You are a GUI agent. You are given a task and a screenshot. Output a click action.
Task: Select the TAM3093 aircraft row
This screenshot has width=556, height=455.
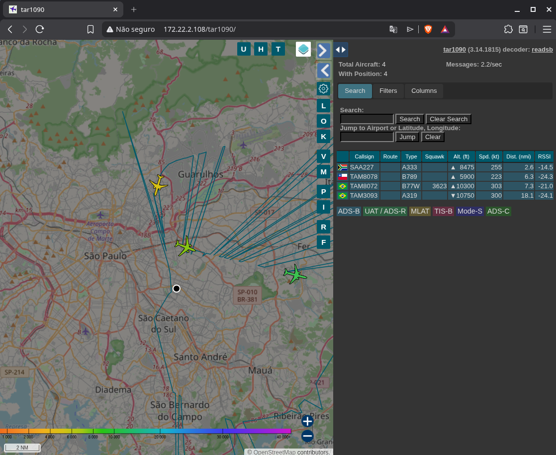click(445, 195)
